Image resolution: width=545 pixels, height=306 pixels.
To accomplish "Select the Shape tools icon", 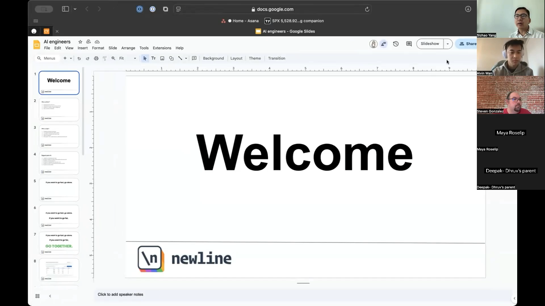I will 171,58.
